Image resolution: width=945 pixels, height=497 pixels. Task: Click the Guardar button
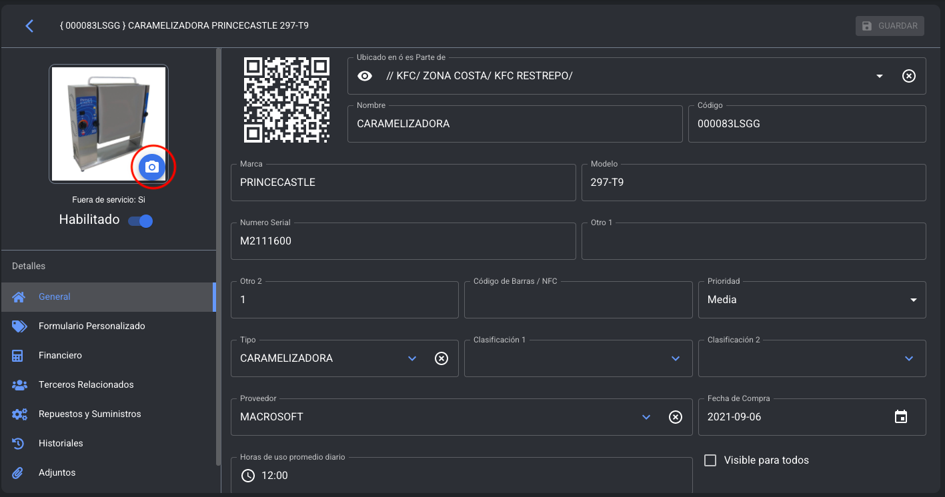[x=890, y=26]
